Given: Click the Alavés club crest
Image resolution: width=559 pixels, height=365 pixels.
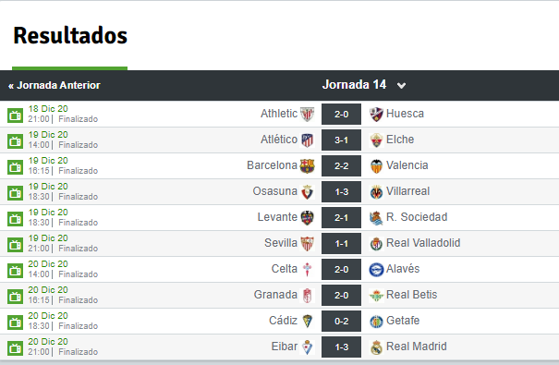Looking at the screenshot, I should point(376,270).
